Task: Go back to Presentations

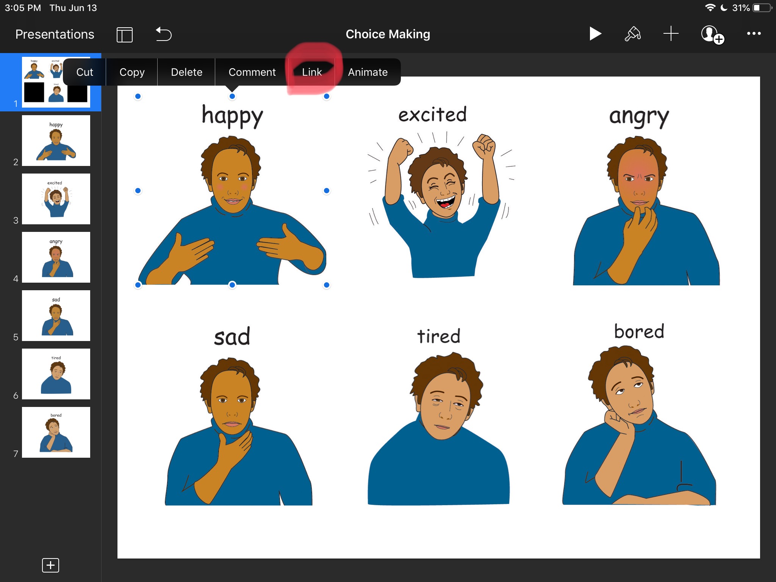Action: pyautogui.click(x=55, y=34)
